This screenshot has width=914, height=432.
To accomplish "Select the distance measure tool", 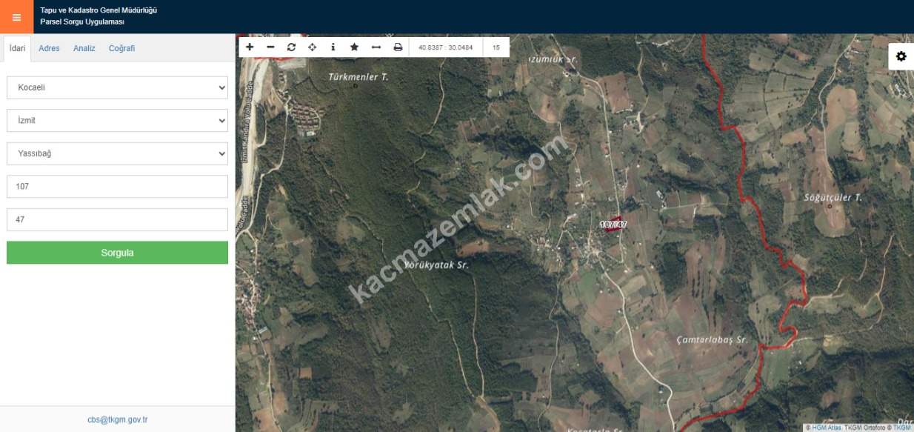I will [x=376, y=47].
